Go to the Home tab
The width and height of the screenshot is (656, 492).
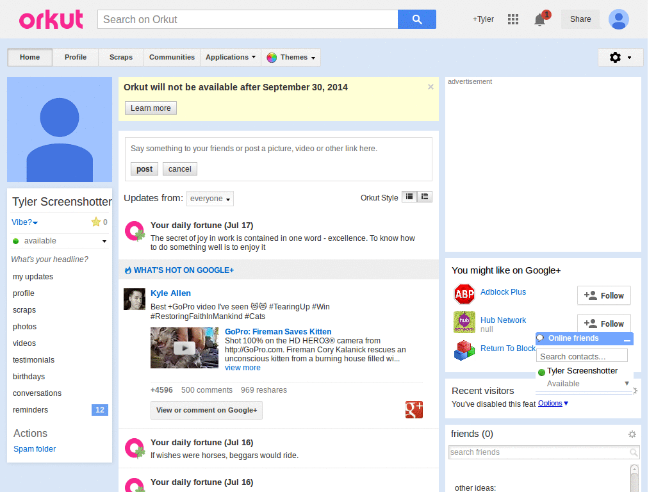click(x=29, y=57)
